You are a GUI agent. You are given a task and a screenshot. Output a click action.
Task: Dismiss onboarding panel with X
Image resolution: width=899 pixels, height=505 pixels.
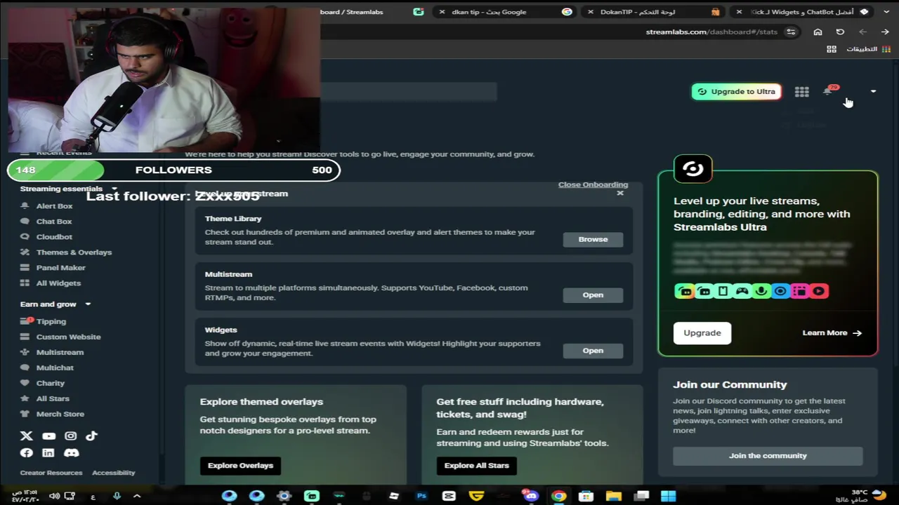(x=620, y=193)
